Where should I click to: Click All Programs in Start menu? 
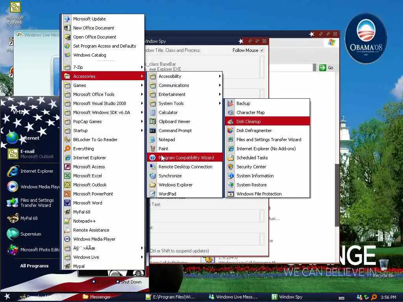[34, 266]
